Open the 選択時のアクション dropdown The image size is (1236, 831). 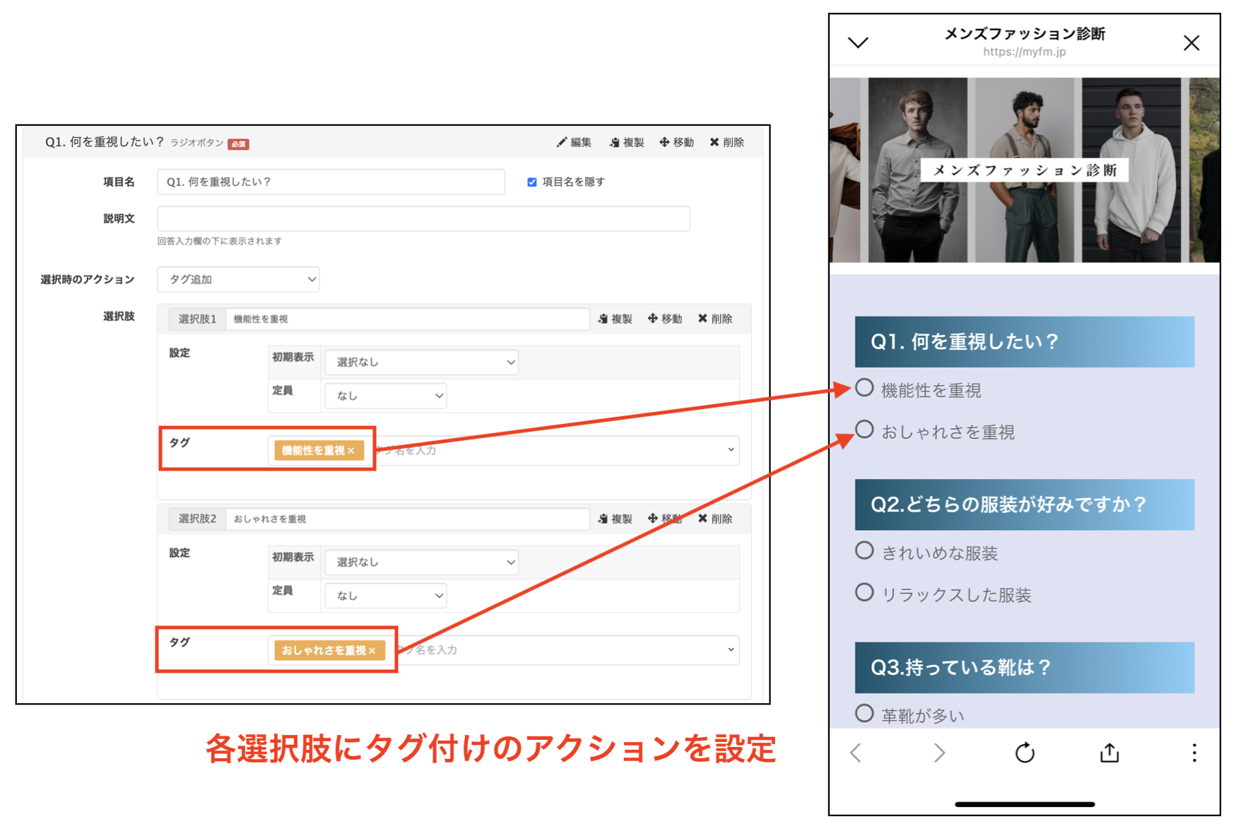tap(238, 279)
